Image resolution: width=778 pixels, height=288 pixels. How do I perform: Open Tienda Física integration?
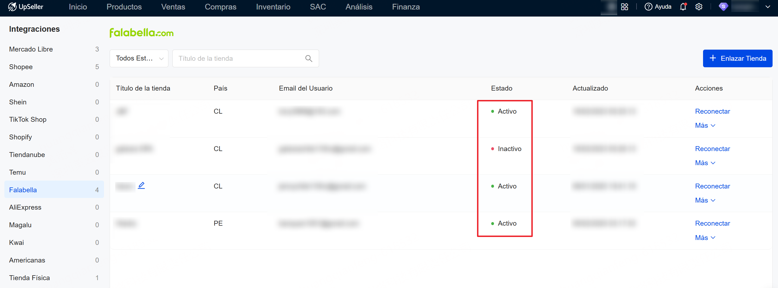[x=29, y=278]
